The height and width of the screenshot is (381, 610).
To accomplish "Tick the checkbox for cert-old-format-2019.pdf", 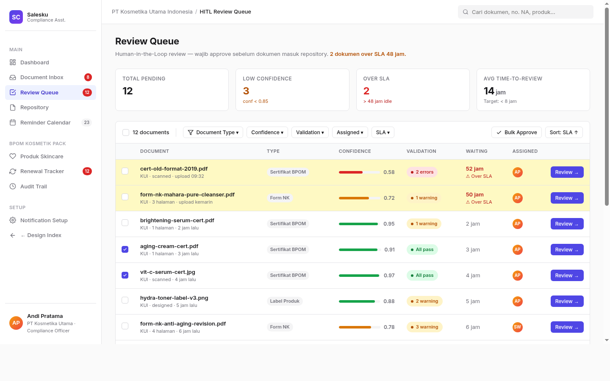I will click(x=125, y=171).
